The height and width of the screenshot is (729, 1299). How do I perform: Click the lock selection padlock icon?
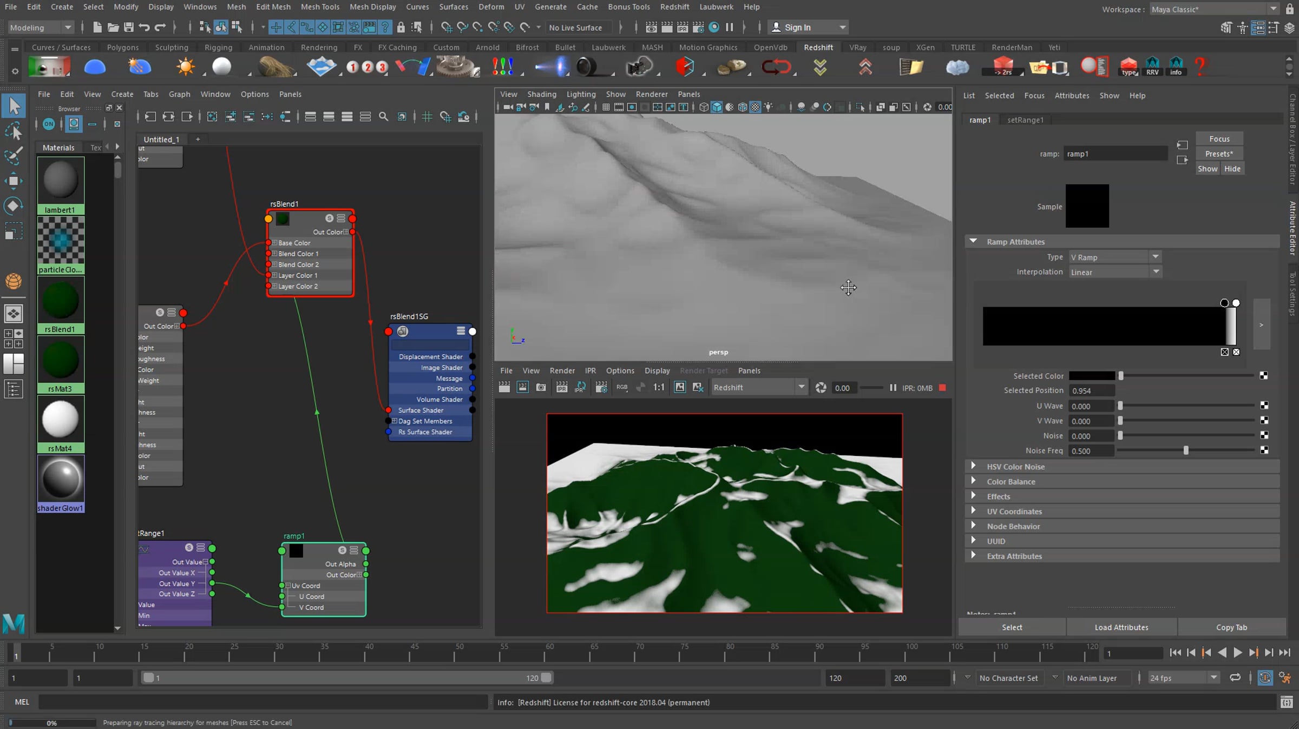point(401,27)
